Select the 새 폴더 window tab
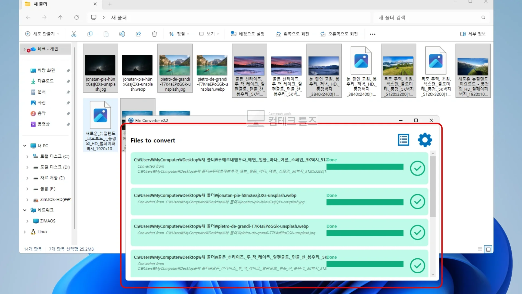The height and width of the screenshot is (294, 522). [61, 4]
